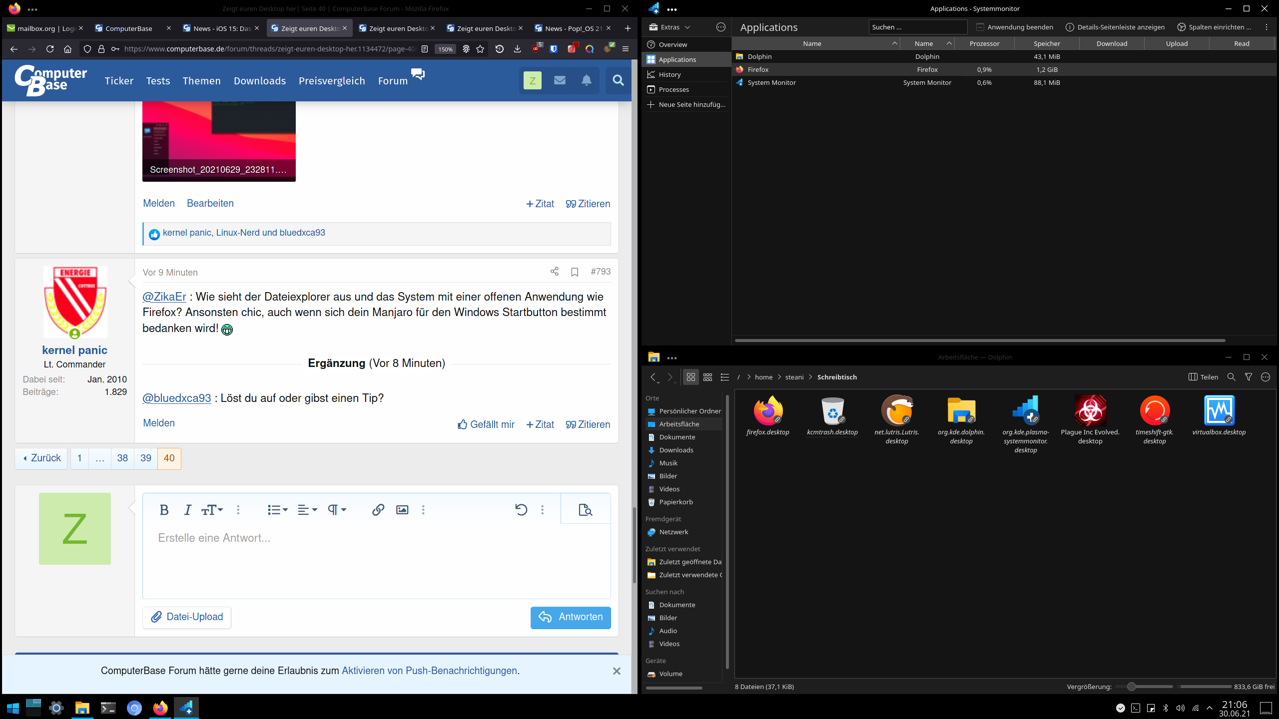Open the text size dropdown in editor

(212, 510)
